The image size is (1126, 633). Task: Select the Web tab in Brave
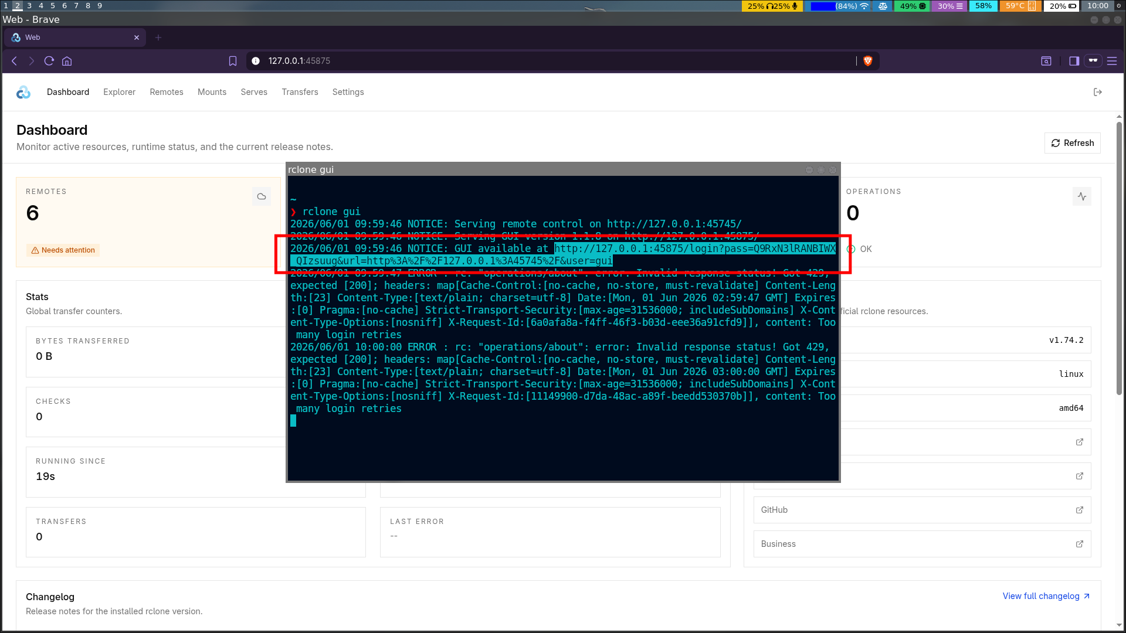pyautogui.click(x=75, y=38)
